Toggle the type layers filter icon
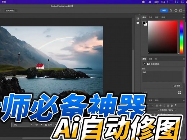 click(x=164, y=106)
